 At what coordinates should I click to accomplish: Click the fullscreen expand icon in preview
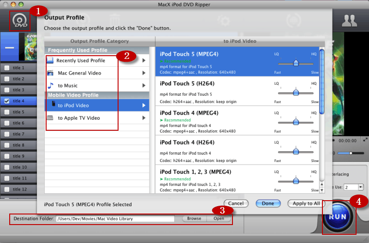(365, 140)
